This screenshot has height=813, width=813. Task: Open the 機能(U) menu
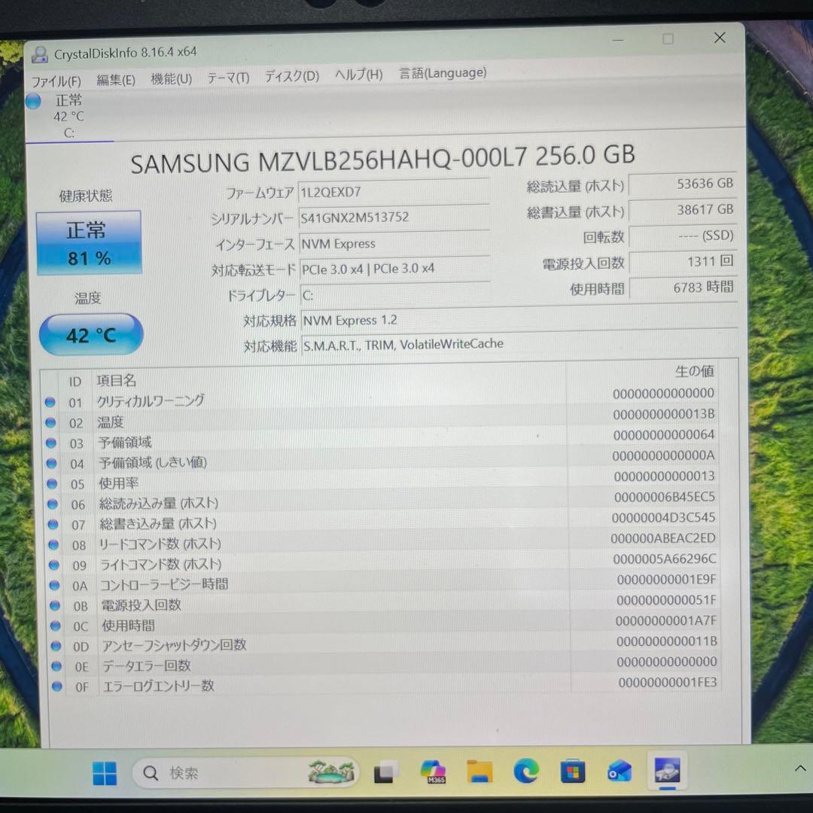[171, 79]
